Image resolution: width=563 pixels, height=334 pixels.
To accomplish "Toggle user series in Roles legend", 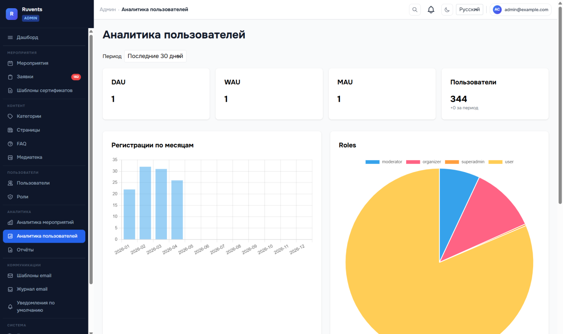I will click(x=501, y=162).
